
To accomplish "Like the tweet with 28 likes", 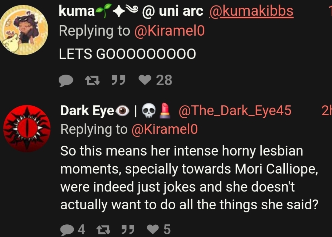I will [x=145, y=80].
